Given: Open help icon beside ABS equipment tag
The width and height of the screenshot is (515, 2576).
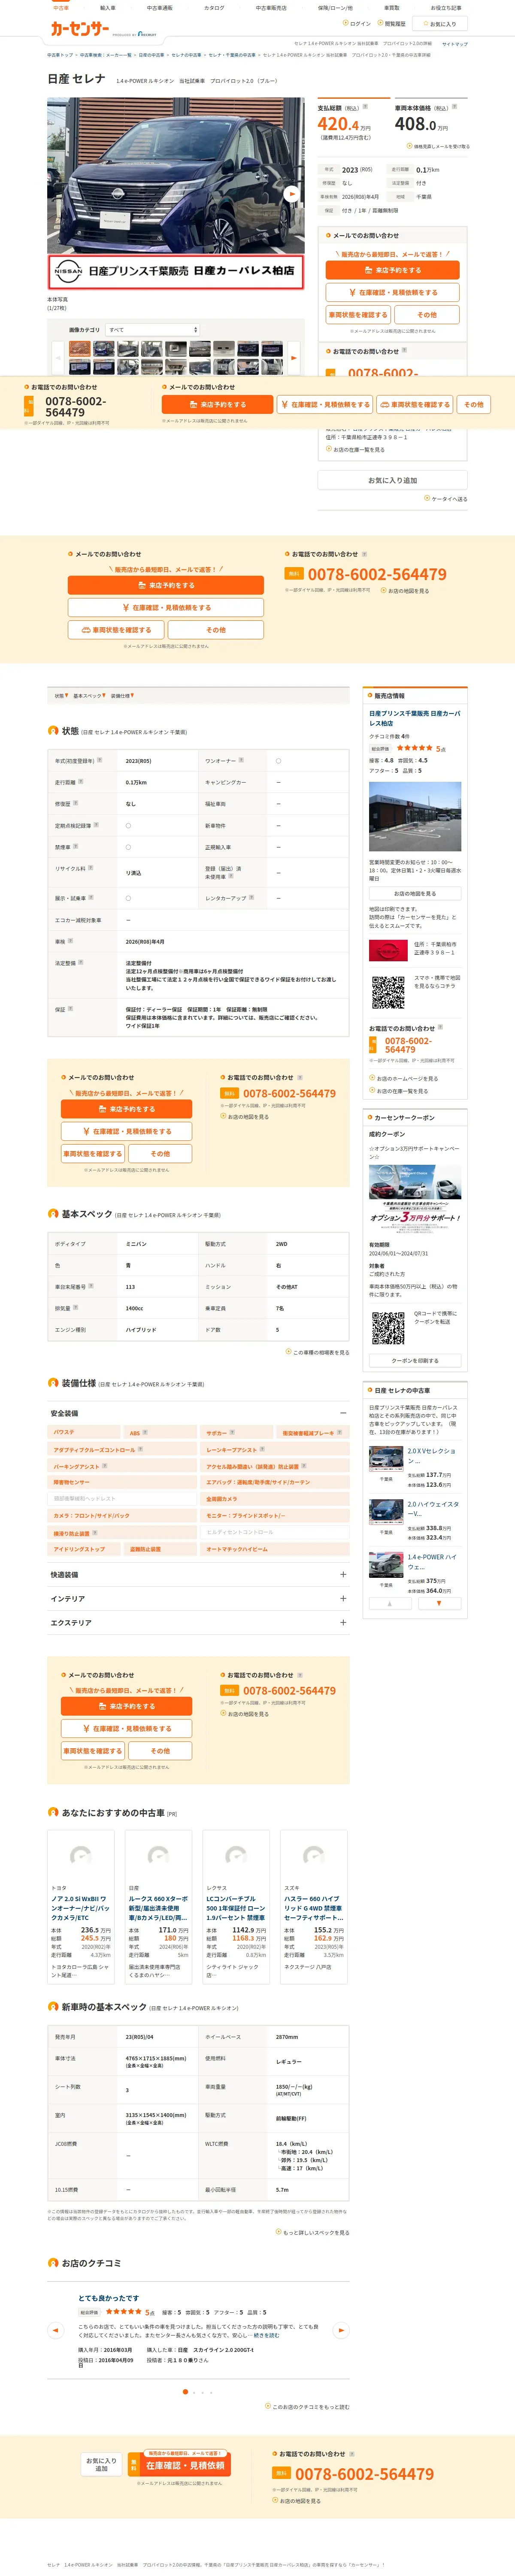Looking at the screenshot, I should coord(146,1432).
